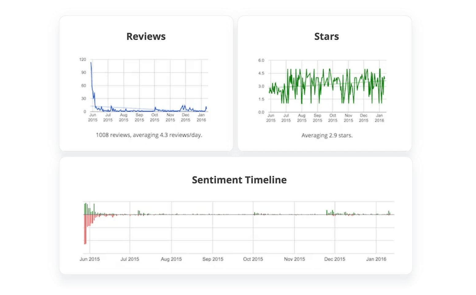Viewport: 476px width, 295px height.
Task: Click the green line in the Stars chart
Action: click(x=327, y=86)
